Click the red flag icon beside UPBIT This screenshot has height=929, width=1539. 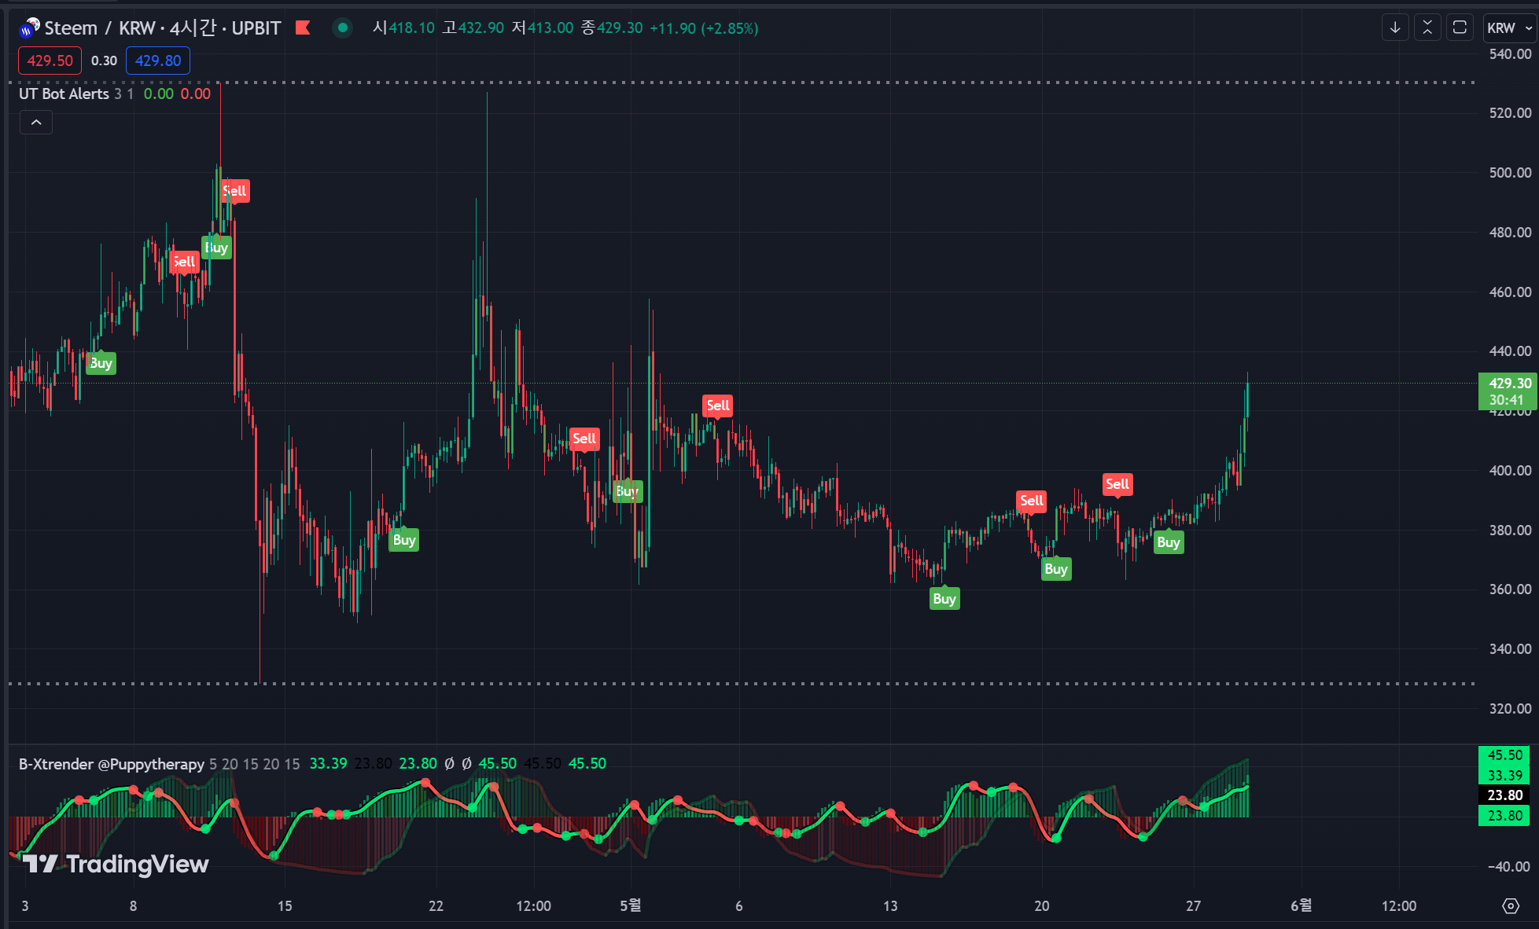click(x=303, y=28)
